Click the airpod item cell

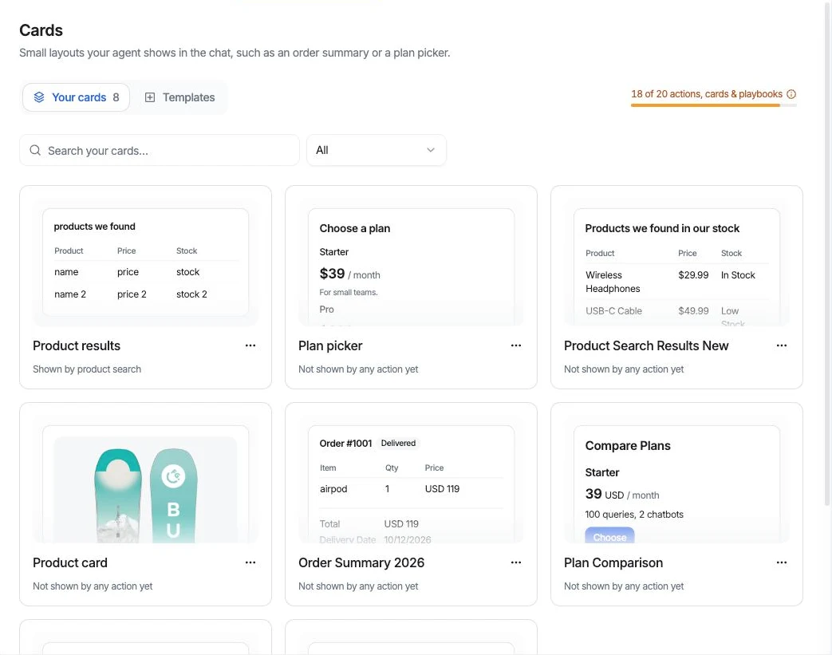tap(333, 489)
